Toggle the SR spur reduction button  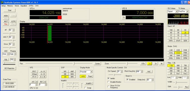(65, 77)
